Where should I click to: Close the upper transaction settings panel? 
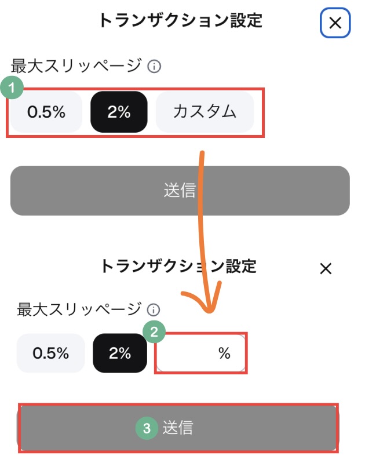(x=335, y=23)
